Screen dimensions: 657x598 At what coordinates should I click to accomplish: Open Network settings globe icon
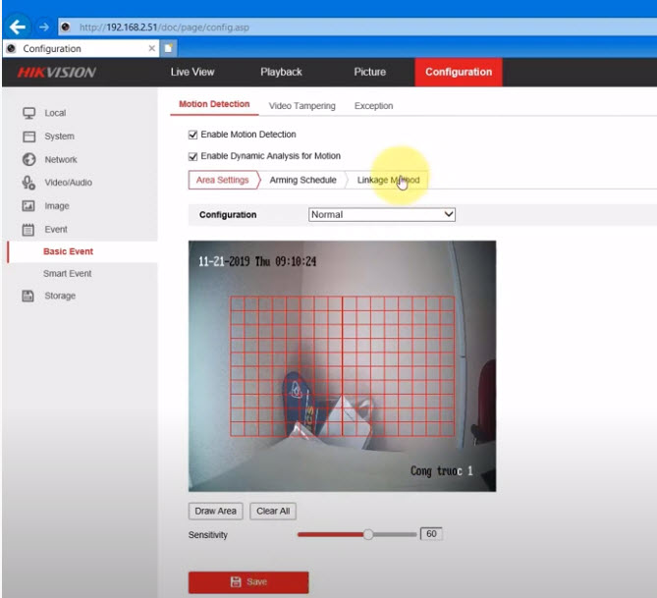pos(28,159)
